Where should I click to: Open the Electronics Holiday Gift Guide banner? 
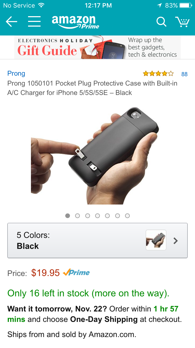pos(97,47)
